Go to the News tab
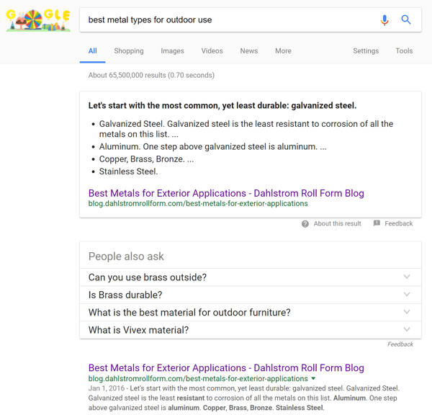Viewport: 432px width, 415px height. coord(248,51)
